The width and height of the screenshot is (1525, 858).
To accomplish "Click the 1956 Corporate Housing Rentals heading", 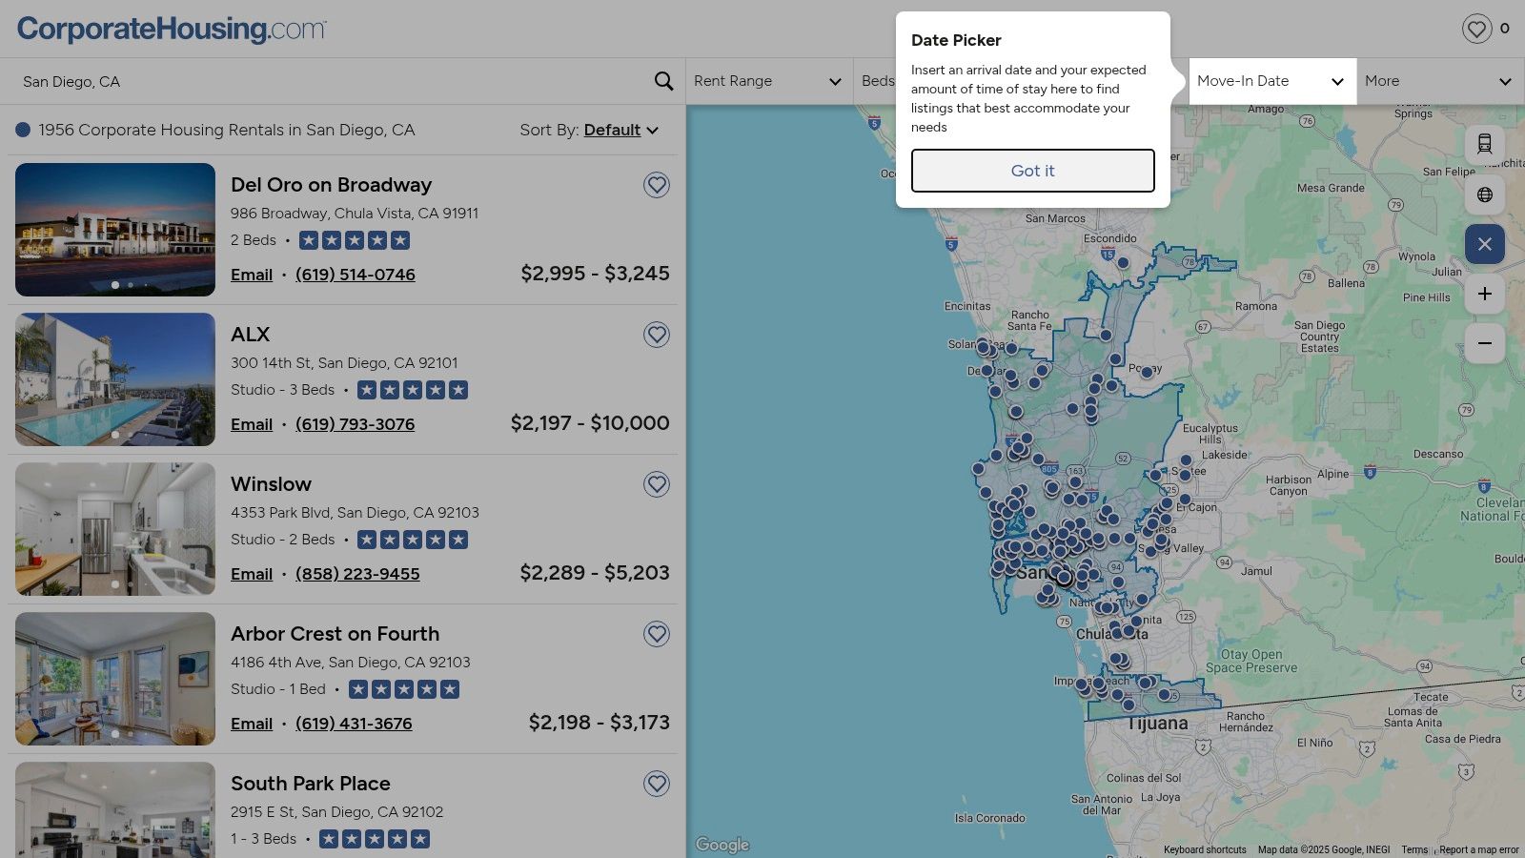I will [226, 130].
